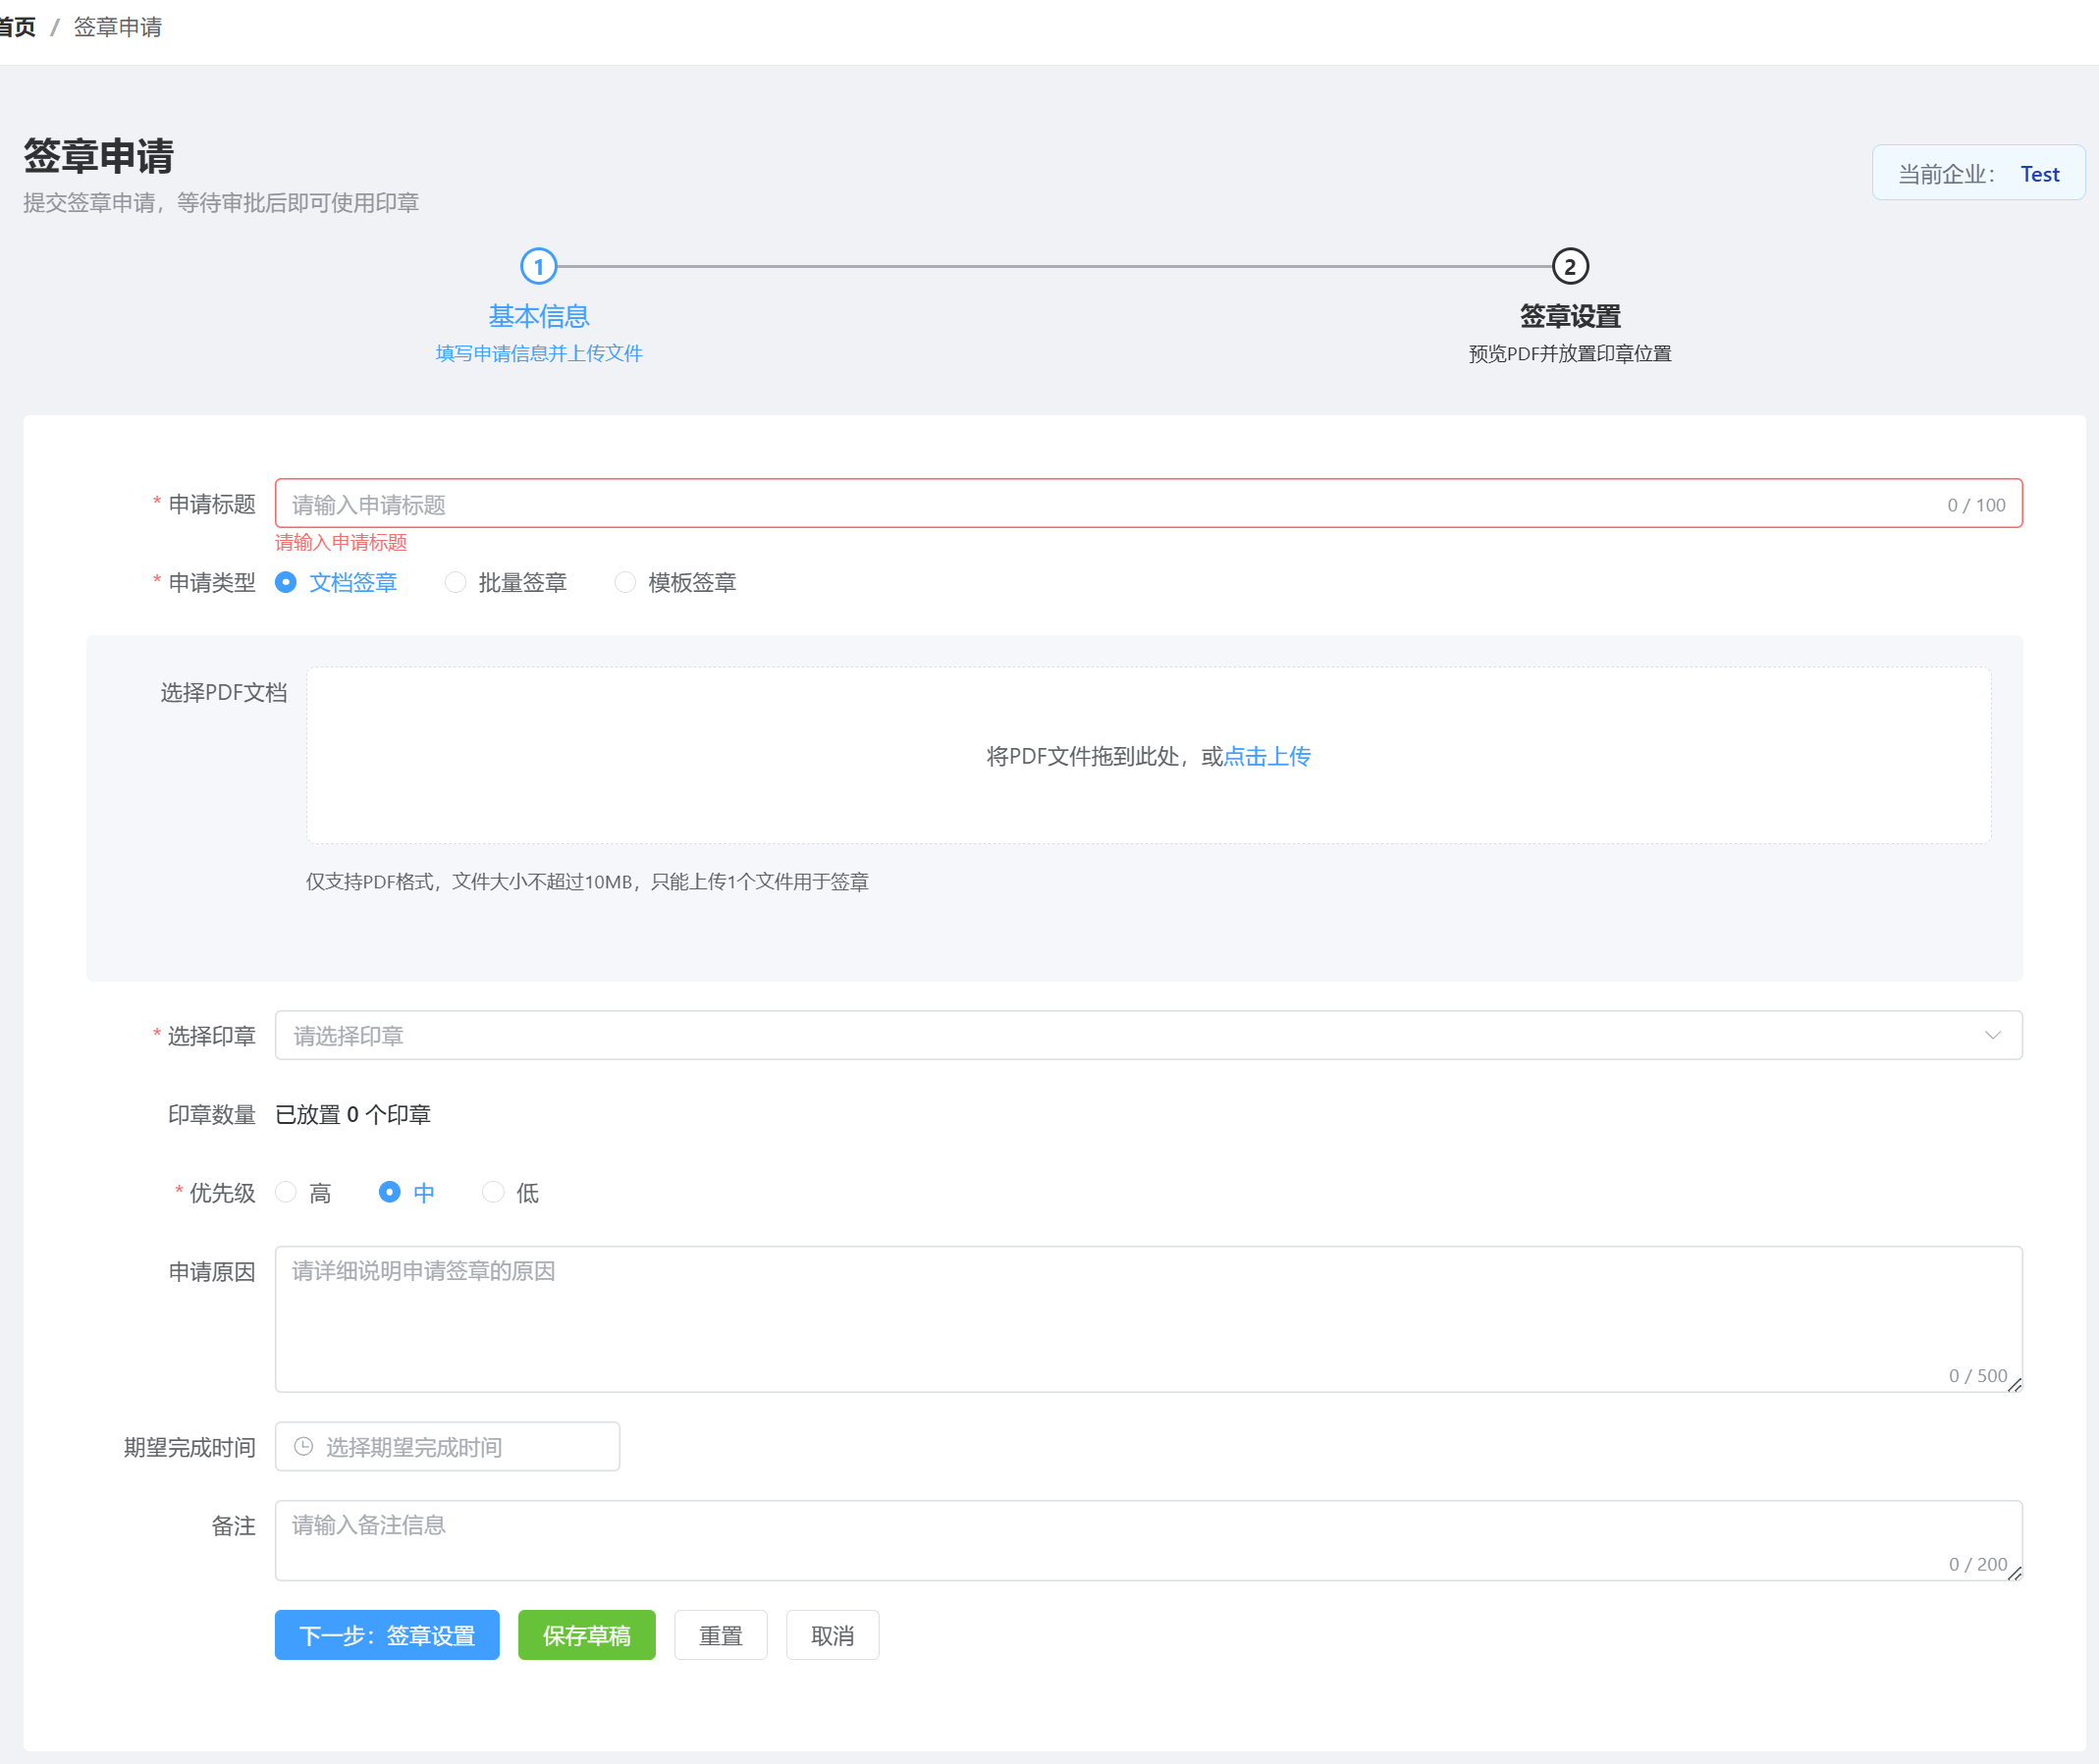Open the 选择期望完成时间 date picker
The image size is (2099, 1764).
448,1446
